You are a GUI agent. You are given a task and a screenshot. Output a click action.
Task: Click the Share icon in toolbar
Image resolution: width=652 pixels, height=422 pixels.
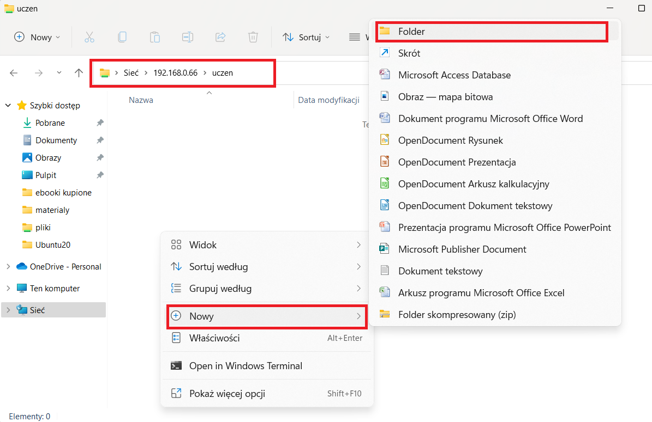click(x=220, y=37)
